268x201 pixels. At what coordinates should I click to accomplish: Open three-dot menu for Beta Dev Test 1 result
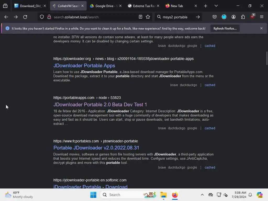[x=201, y=128]
